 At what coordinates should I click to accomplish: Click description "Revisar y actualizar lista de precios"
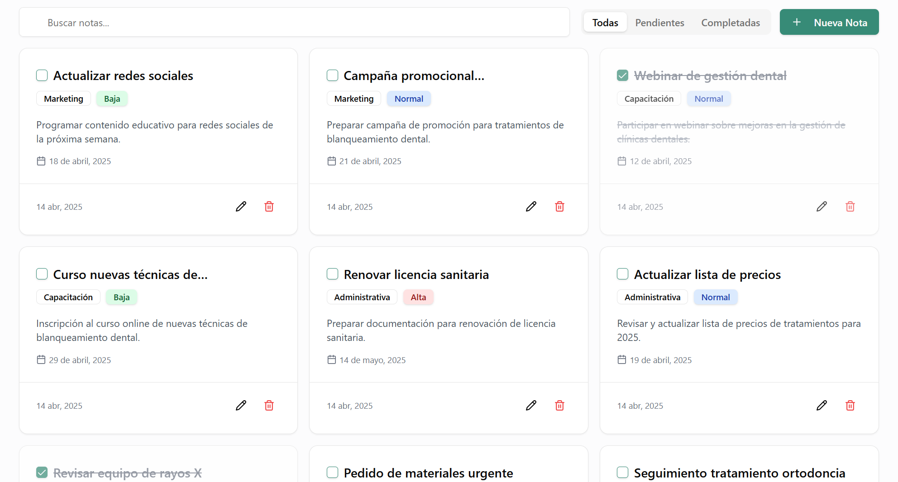(739, 331)
